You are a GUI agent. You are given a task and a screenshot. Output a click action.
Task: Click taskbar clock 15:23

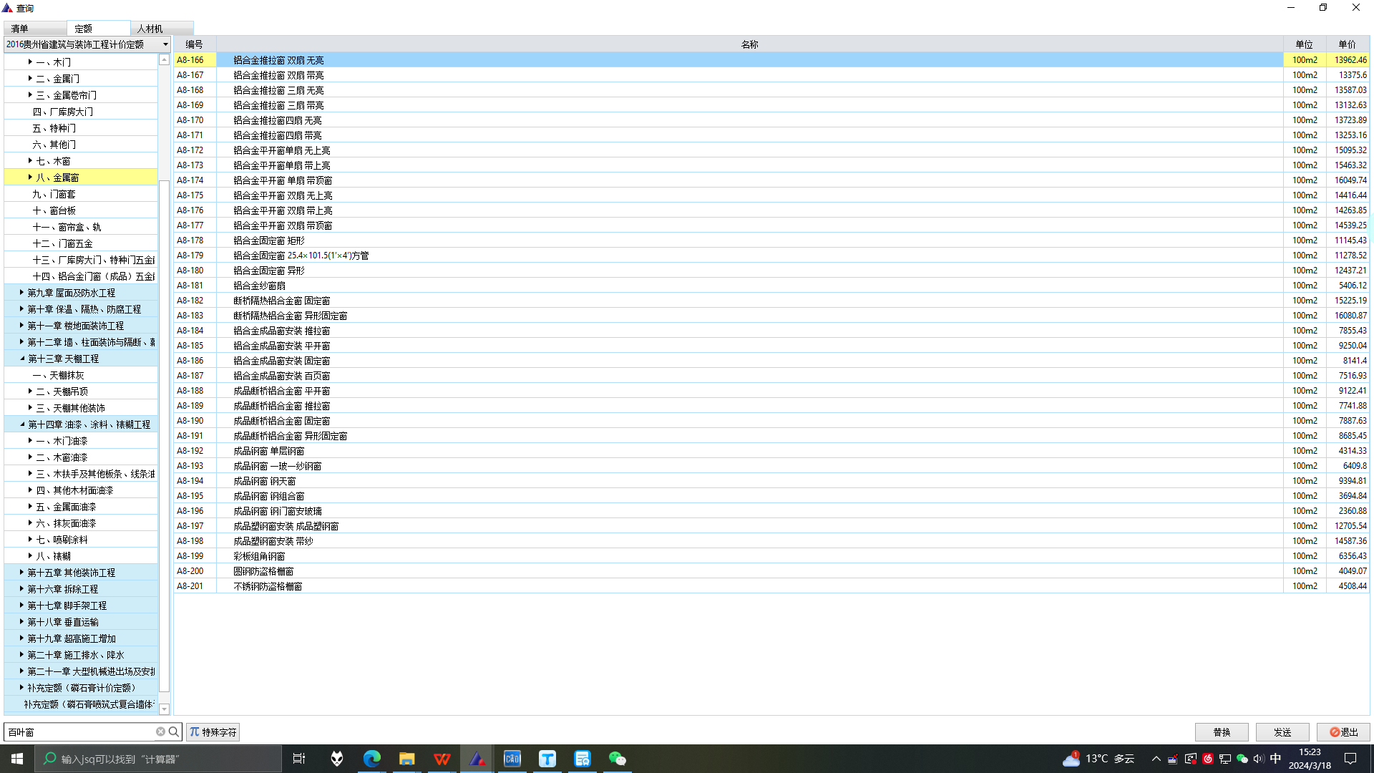pyautogui.click(x=1310, y=759)
